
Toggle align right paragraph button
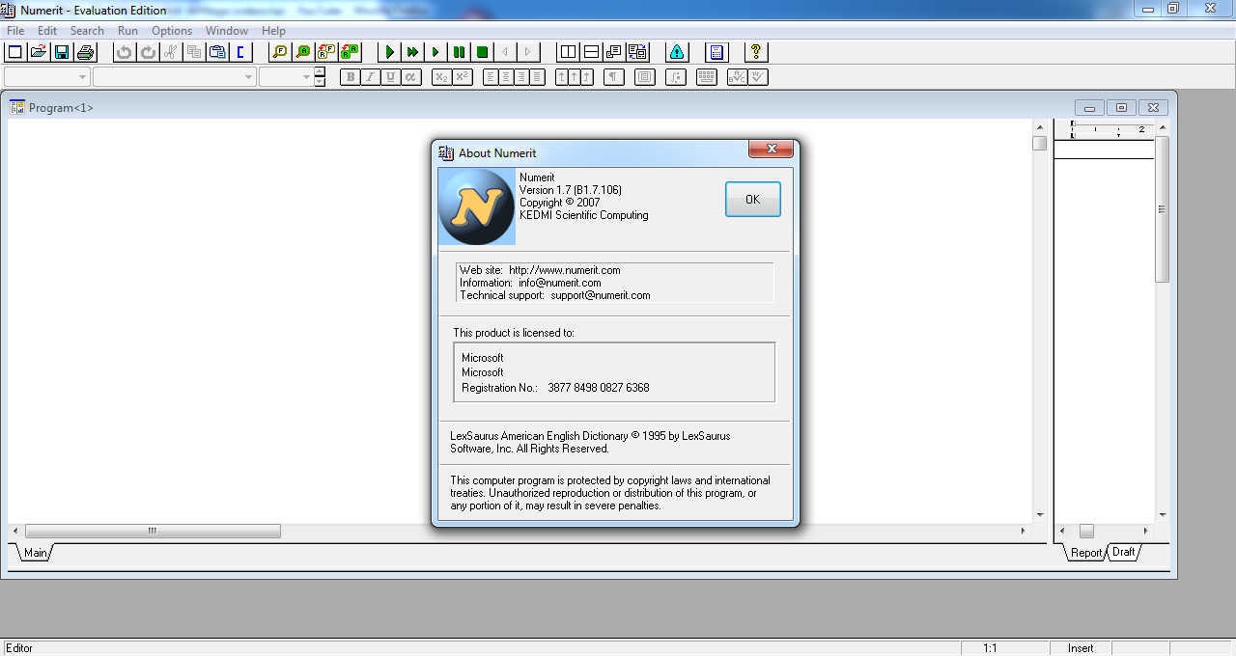521,77
